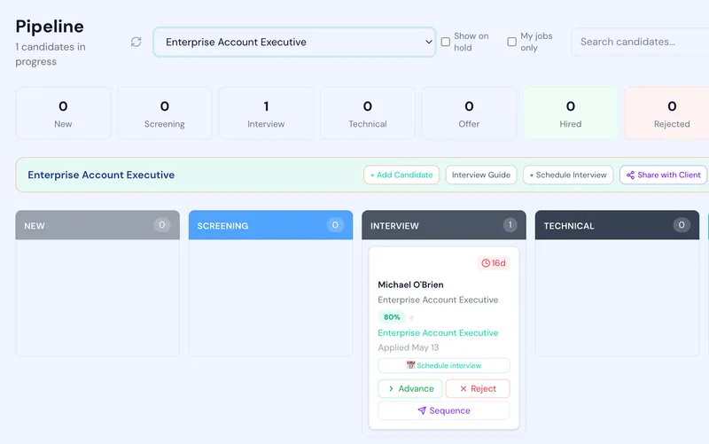Tick the My jobs only checkbox

pyautogui.click(x=512, y=42)
